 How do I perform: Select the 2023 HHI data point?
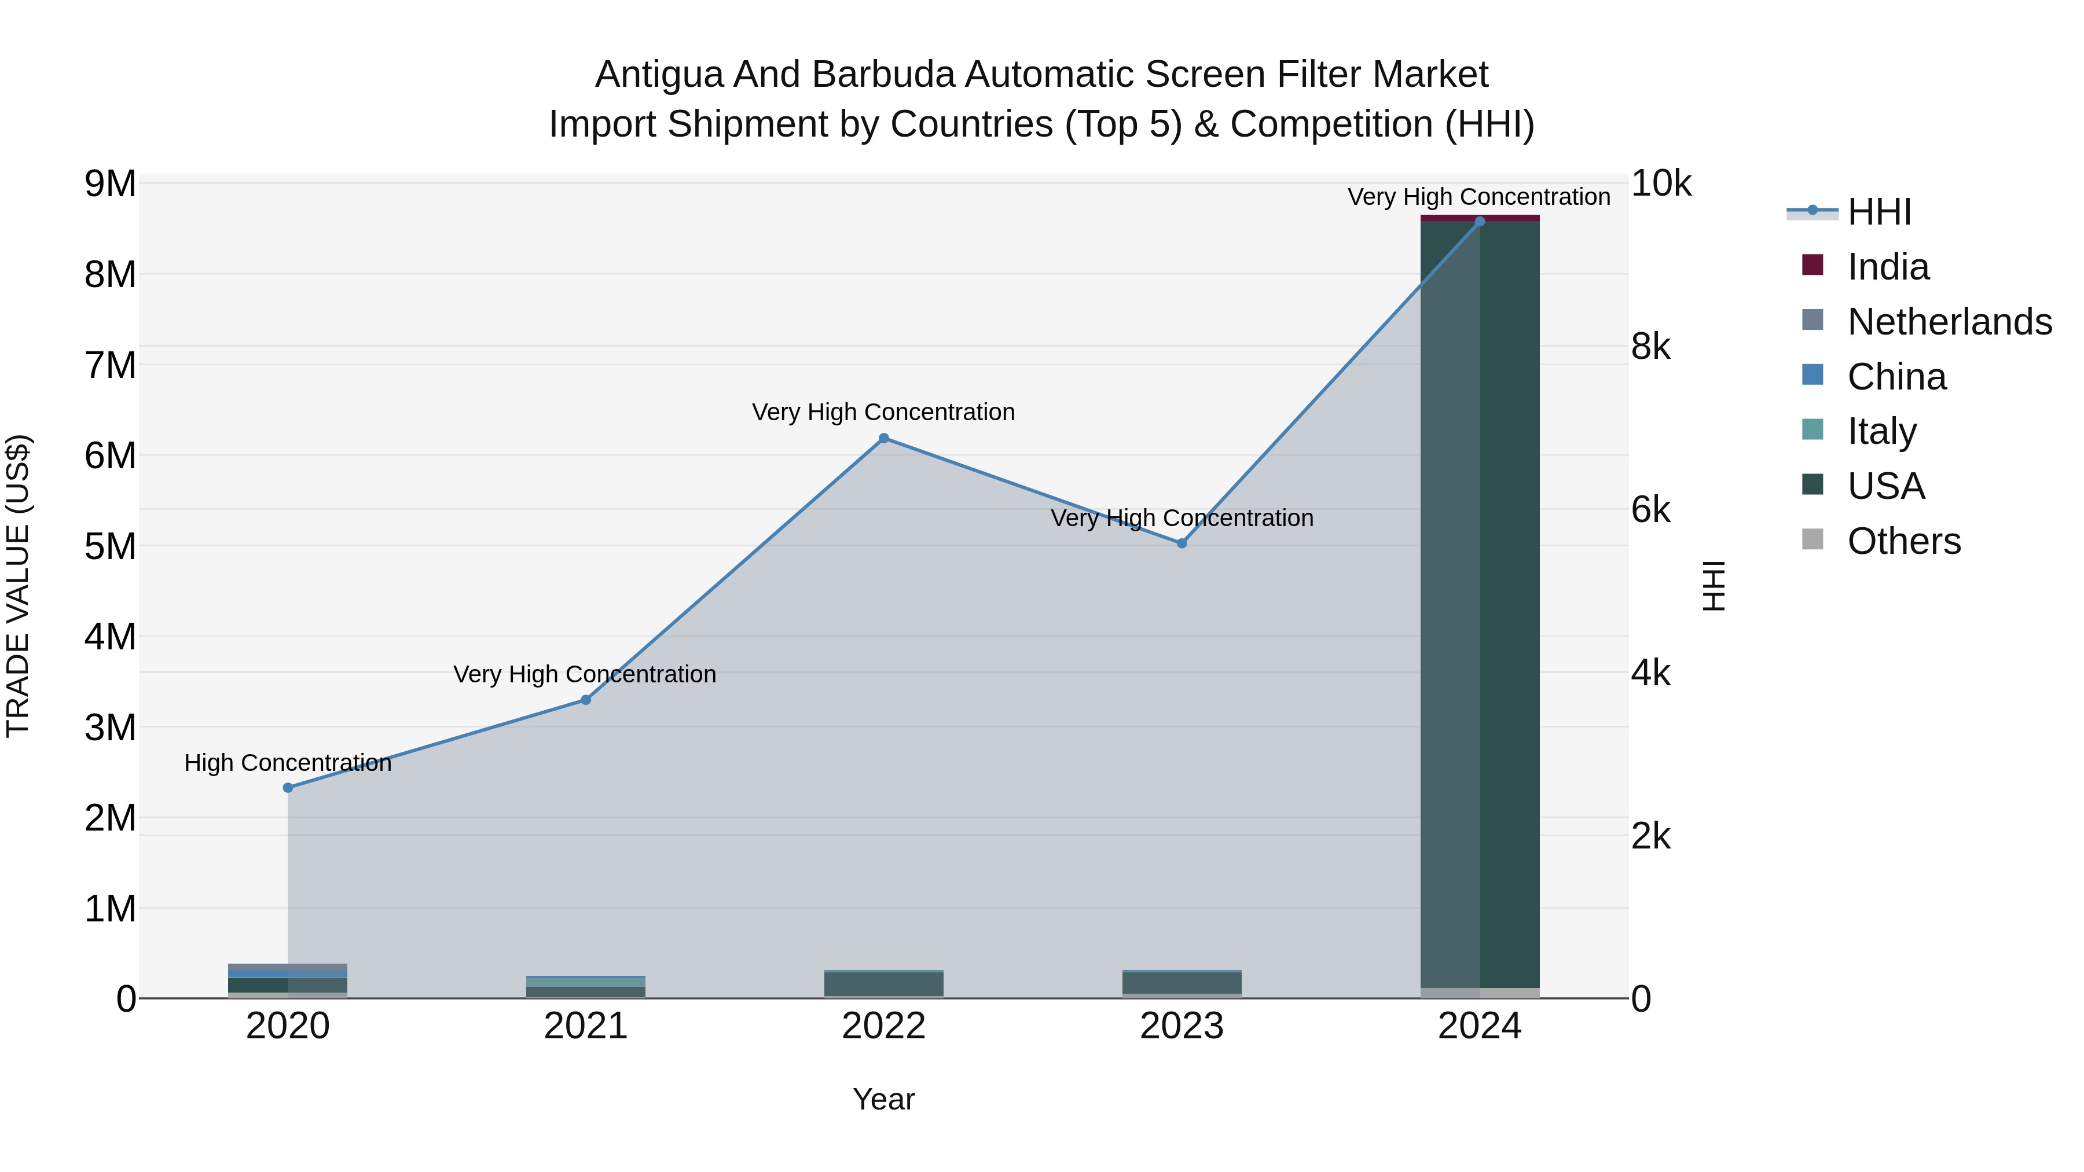[1182, 543]
